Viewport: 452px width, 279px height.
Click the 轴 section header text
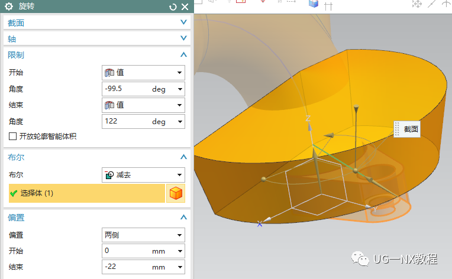(12, 39)
